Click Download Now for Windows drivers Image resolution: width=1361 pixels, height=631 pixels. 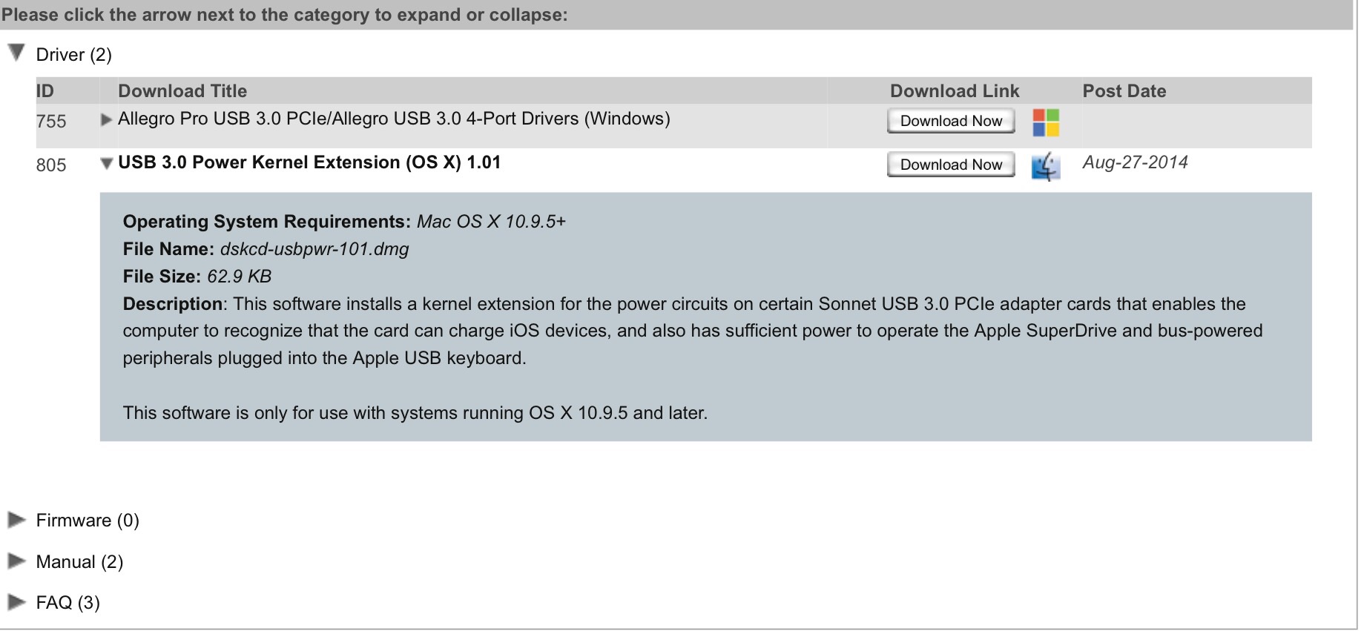tap(950, 121)
